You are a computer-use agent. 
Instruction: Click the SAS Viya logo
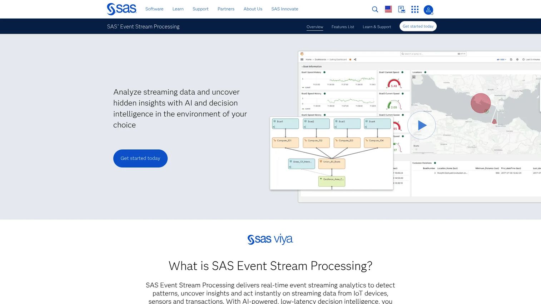tap(270, 239)
